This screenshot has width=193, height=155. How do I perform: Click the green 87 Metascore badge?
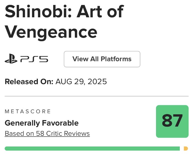point(172,121)
